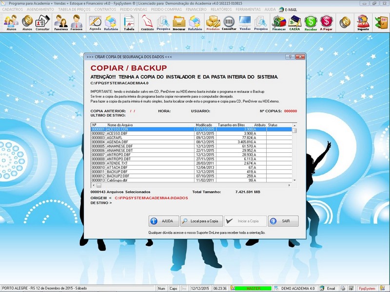The image size is (390, 292).
Task: Click the green MASTER status bar indicator
Action: point(253,289)
